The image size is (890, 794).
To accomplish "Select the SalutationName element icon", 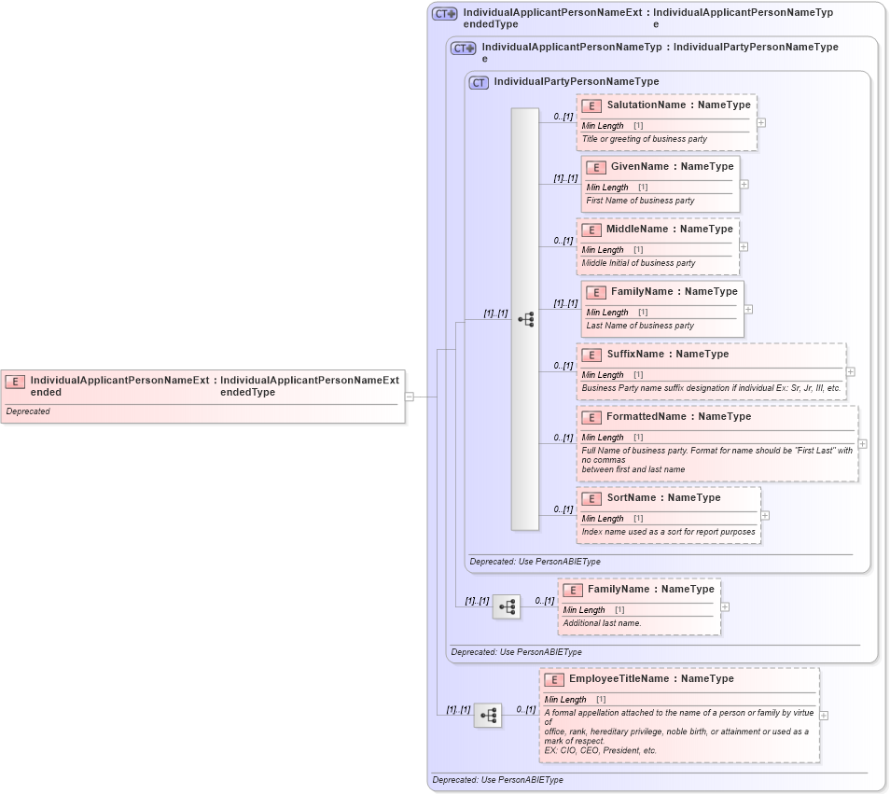I will 592,105.
